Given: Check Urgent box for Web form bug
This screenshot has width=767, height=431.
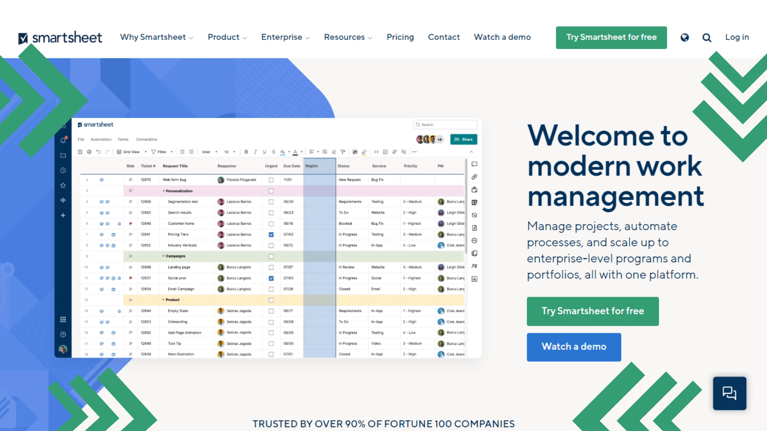Looking at the screenshot, I should coord(271,180).
